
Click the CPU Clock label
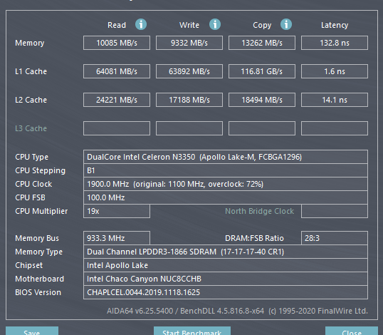[x=33, y=184]
